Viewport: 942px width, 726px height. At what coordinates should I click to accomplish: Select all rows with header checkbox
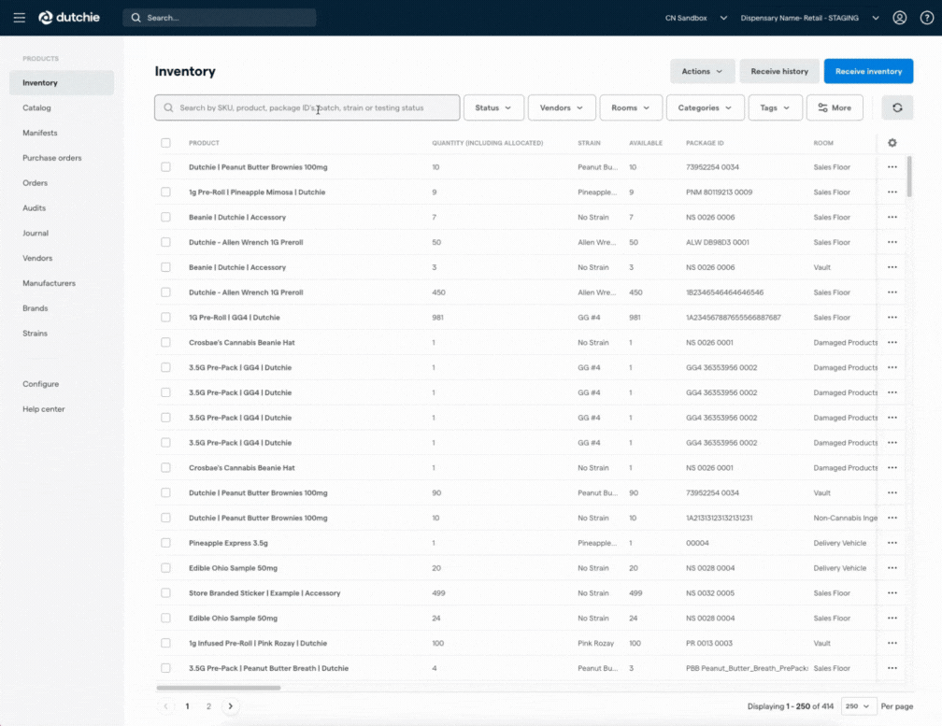(x=165, y=143)
